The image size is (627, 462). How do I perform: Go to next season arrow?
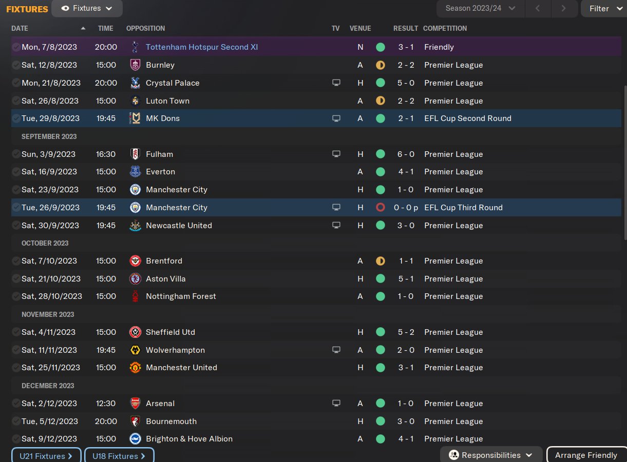tap(564, 8)
